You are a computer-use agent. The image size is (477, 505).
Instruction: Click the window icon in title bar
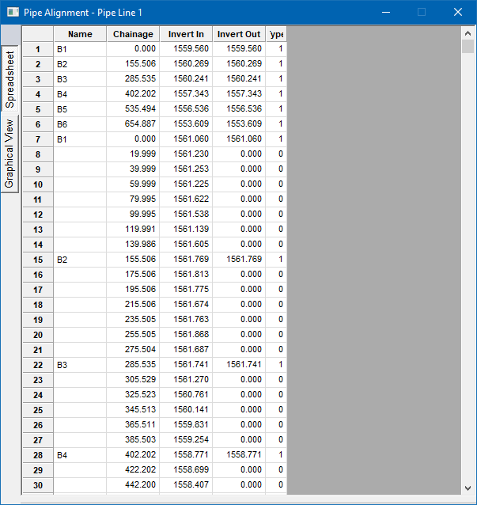pos(12,12)
